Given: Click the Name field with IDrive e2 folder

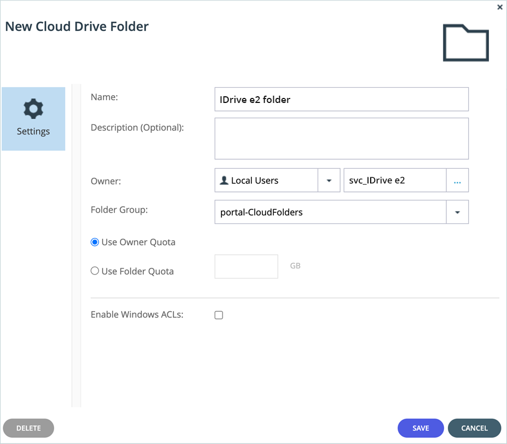Looking at the screenshot, I should click(x=341, y=100).
